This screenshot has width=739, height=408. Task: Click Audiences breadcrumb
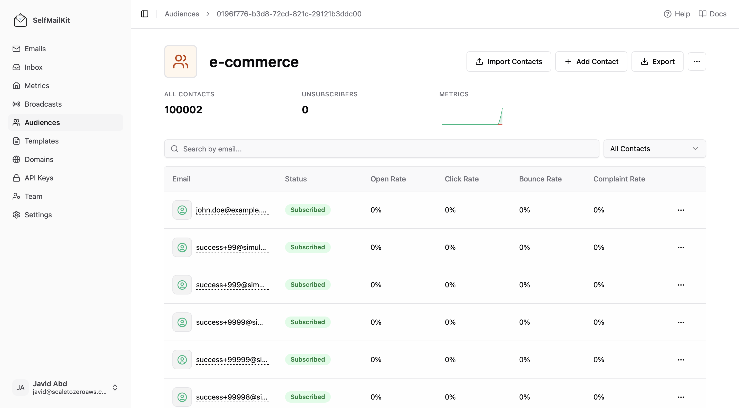pos(182,14)
